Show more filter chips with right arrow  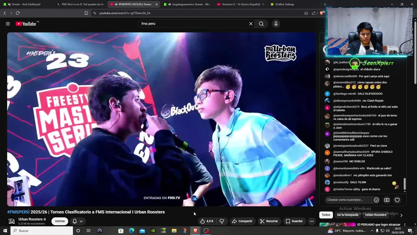point(401,215)
